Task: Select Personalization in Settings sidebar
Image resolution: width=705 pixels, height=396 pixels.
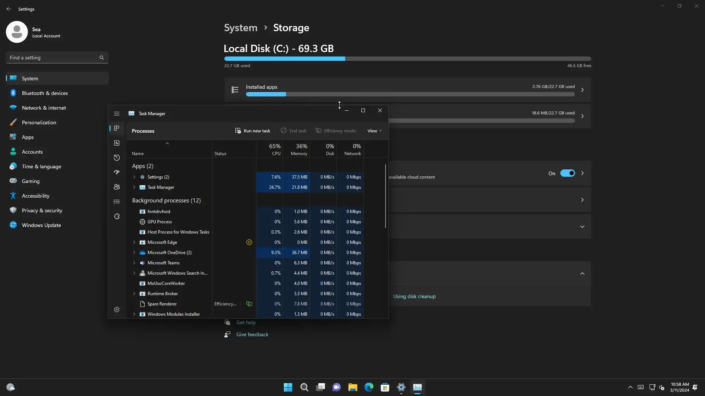Action: coord(39,122)
